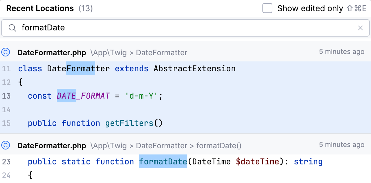Viewport: 371px width, 183px height.
Task: Click AbstractExtension class name
Action: (x=194, y=69)
